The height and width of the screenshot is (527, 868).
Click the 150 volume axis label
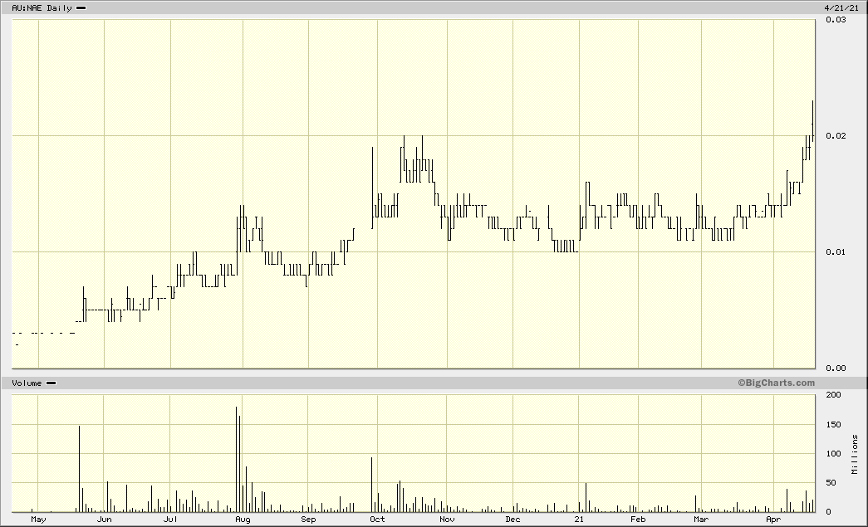[833, 425]
